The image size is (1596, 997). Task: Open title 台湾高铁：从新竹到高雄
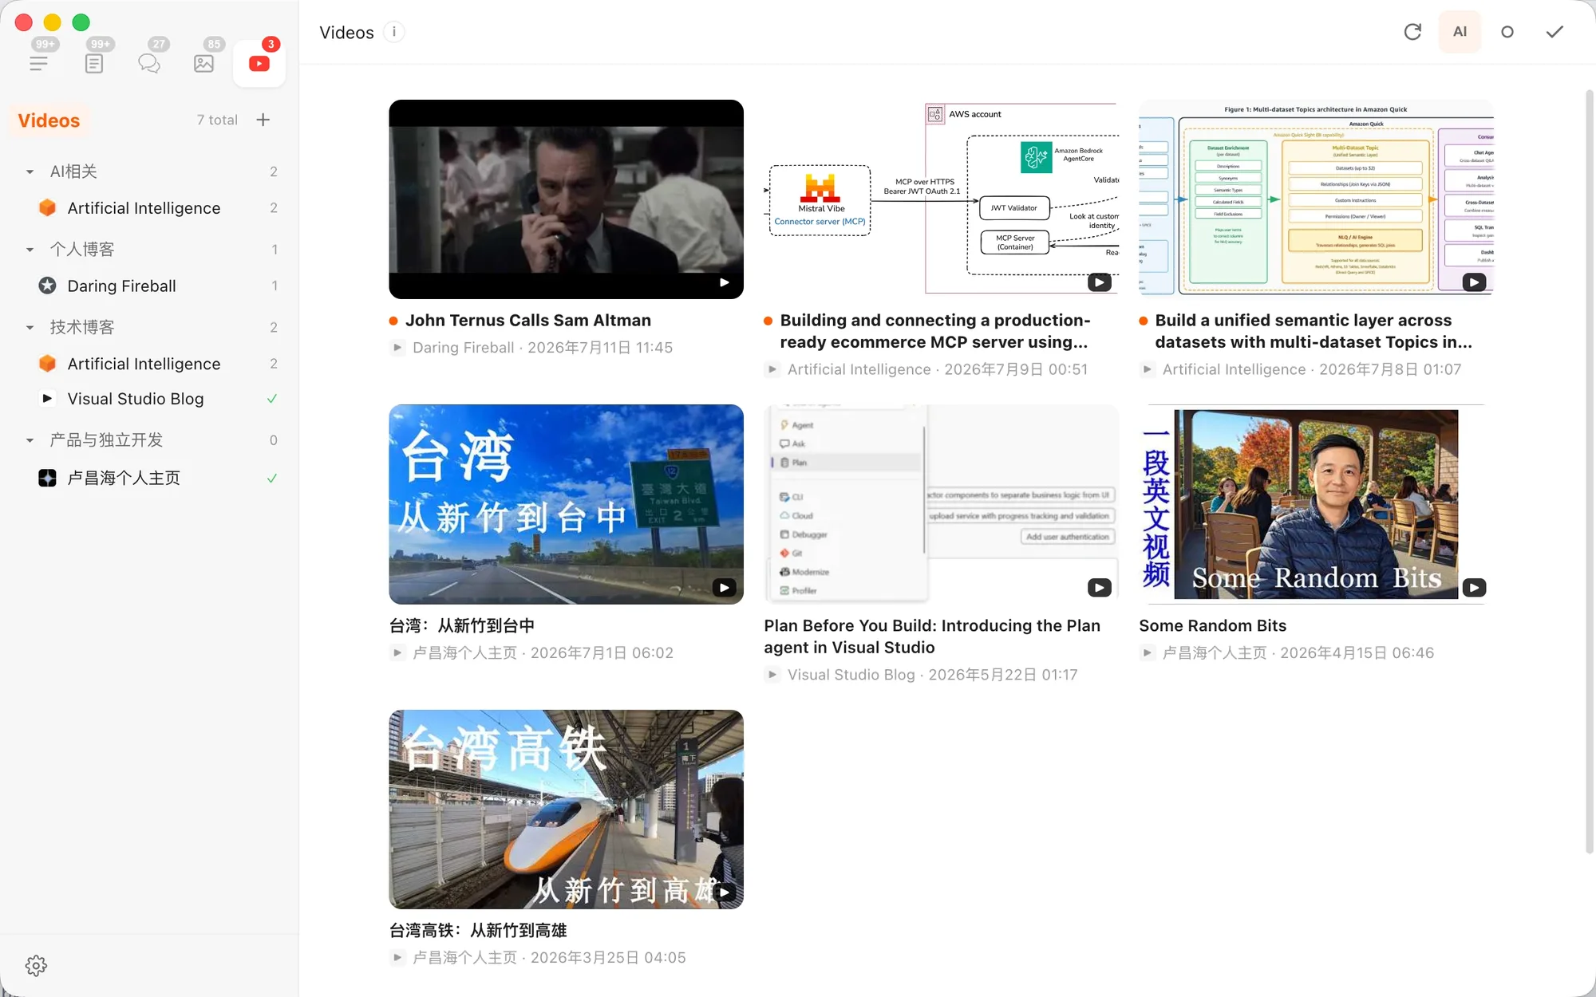[x=478, y=931]
